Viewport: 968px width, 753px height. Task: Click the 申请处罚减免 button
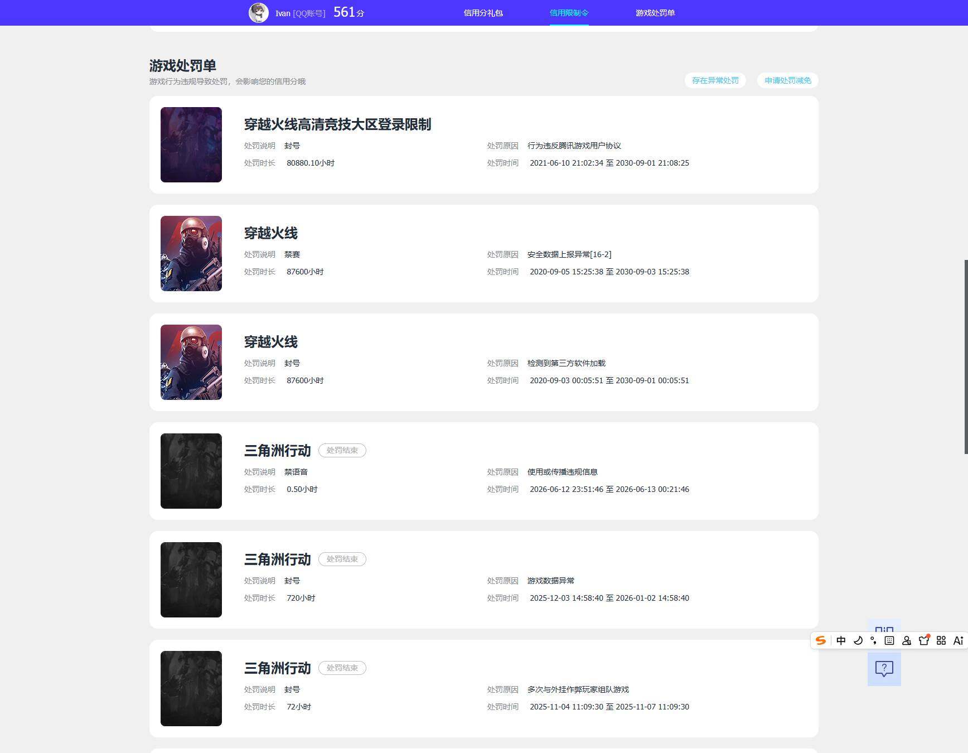tap(787, 80)
